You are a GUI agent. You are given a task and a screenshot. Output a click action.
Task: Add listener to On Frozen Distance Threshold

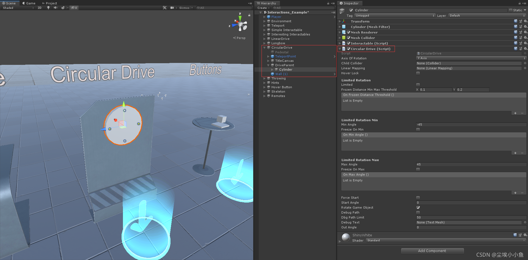(x=515, y=113)
